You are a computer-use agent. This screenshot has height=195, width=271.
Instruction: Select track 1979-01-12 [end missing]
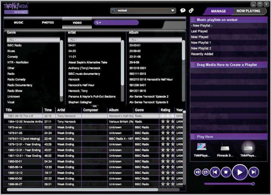(24, 139)
